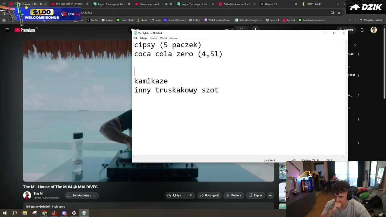Open the Widok menu in Notatnik

164,38
